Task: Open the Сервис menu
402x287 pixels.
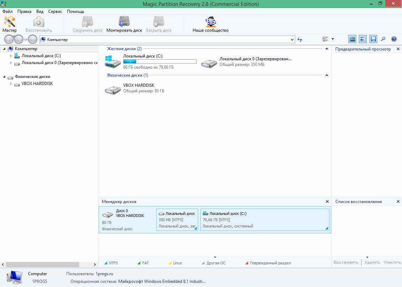Action: pos(55,11)
